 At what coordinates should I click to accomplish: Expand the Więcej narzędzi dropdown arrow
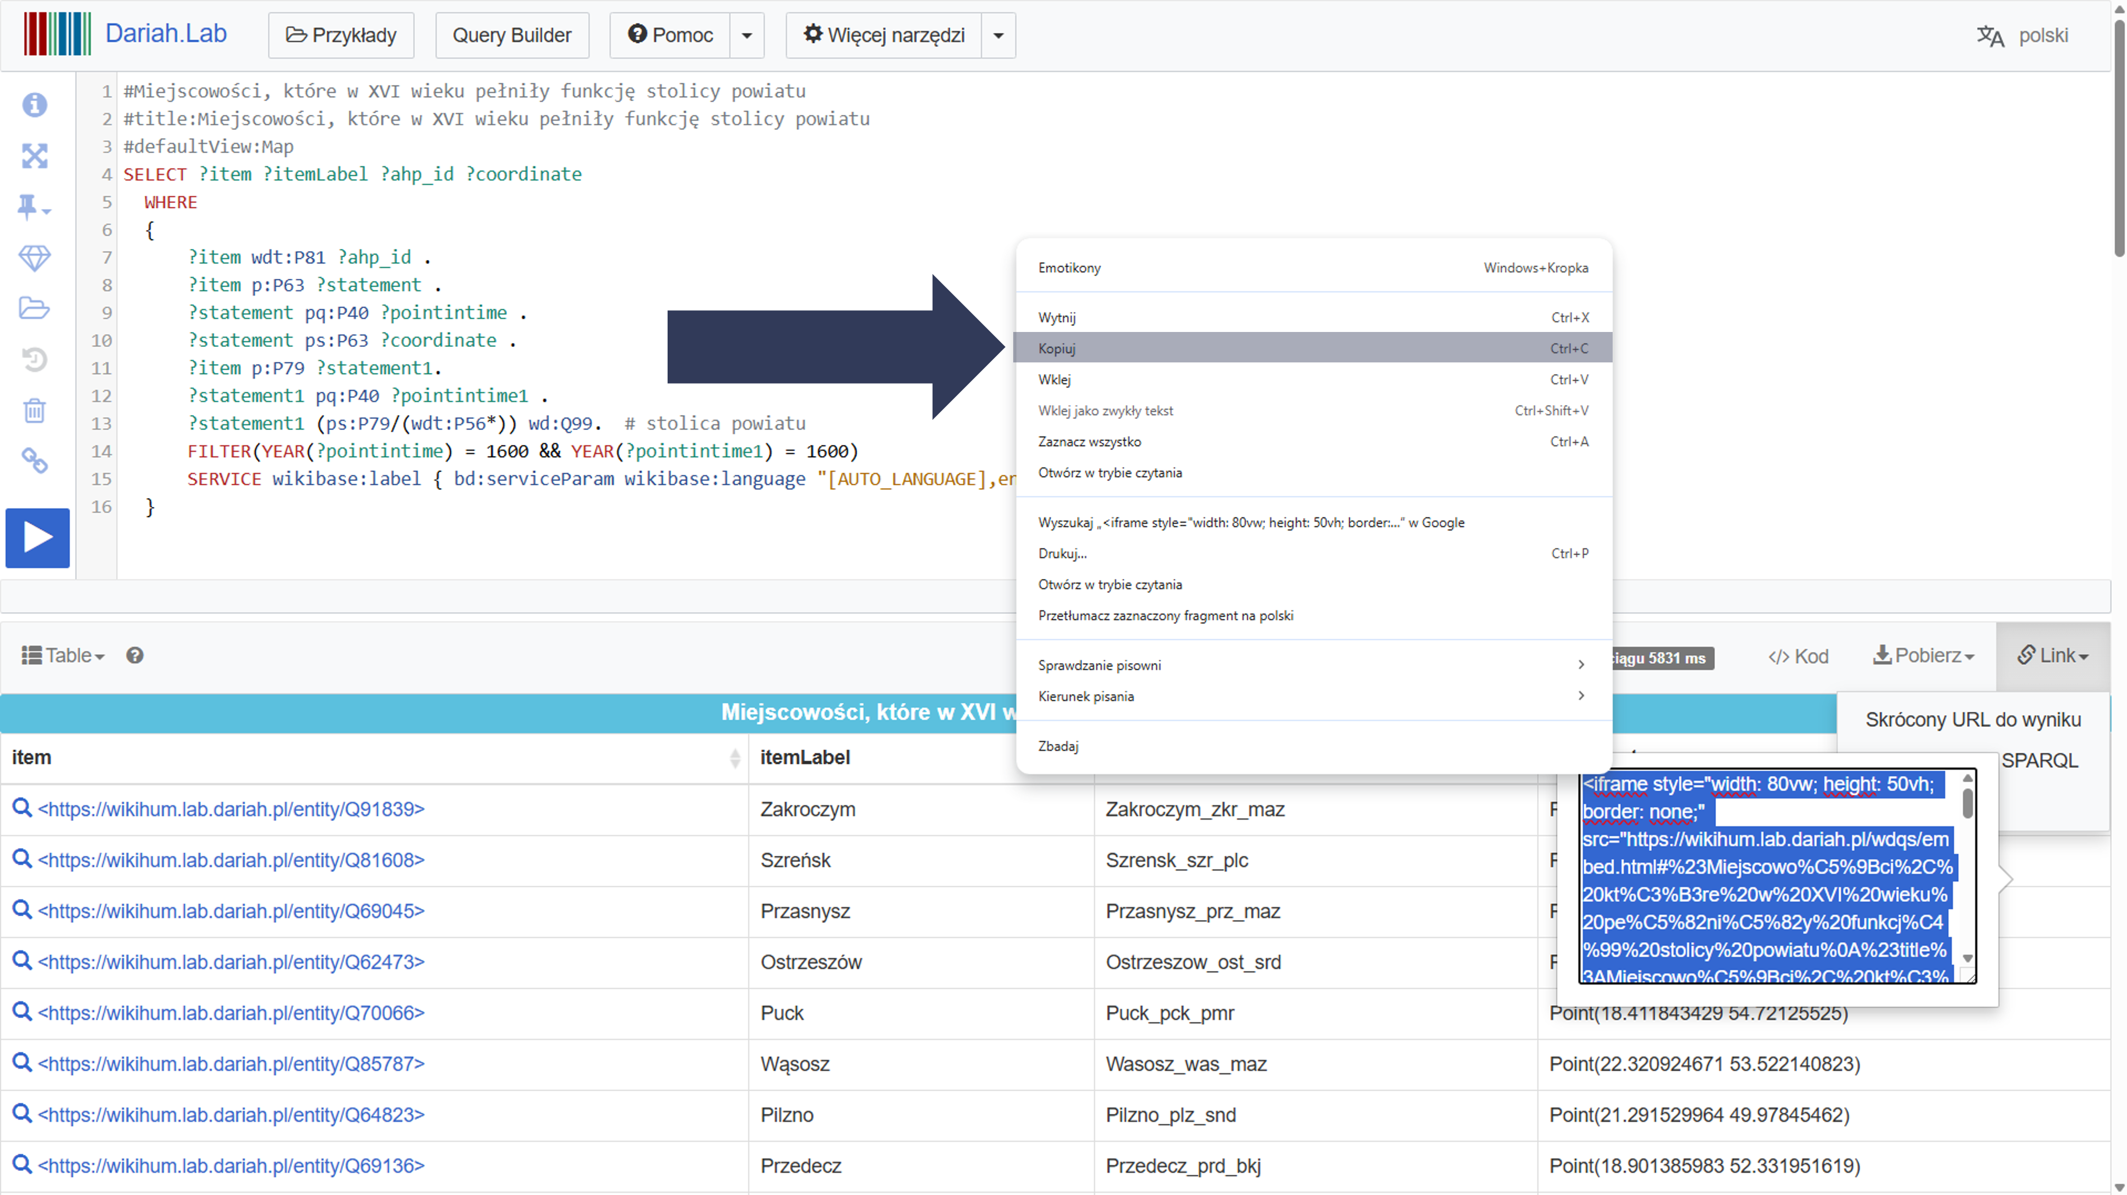tap(997, 35)
